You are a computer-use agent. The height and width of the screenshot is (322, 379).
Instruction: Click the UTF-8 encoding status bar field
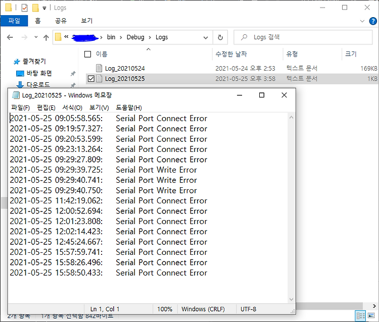click(248, 309)
